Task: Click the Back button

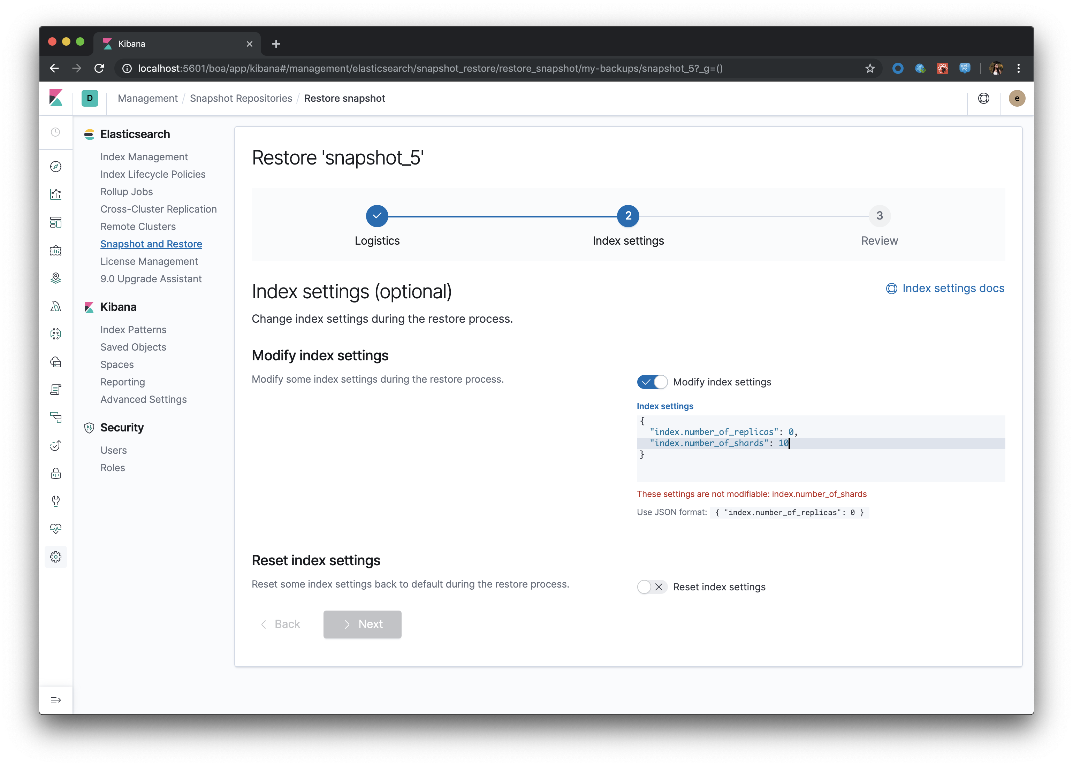Action: 281,624
